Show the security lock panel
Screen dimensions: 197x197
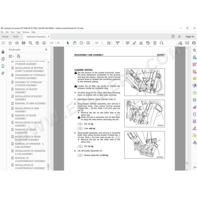point(3,52)
